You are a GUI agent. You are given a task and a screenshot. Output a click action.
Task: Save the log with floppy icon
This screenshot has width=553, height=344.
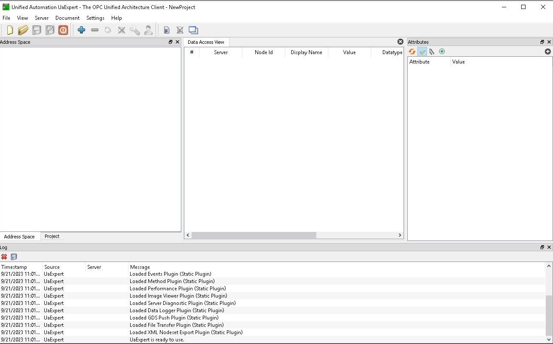coord(14,257)
